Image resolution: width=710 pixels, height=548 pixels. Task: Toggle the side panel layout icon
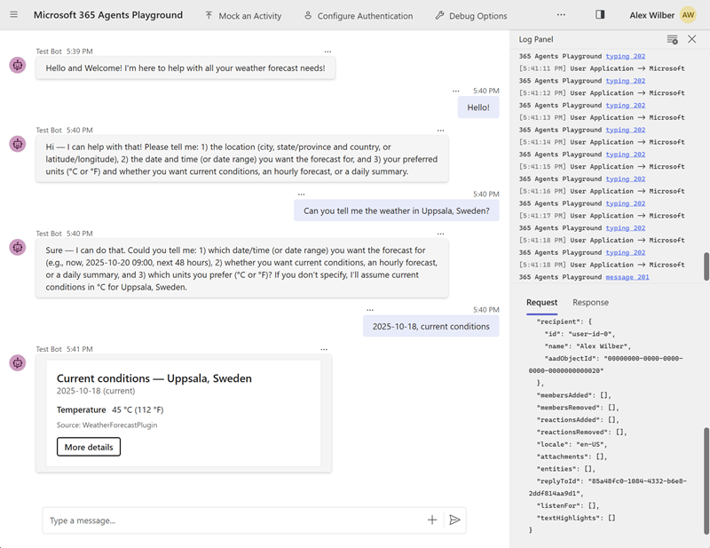click(x=600, y=15)
